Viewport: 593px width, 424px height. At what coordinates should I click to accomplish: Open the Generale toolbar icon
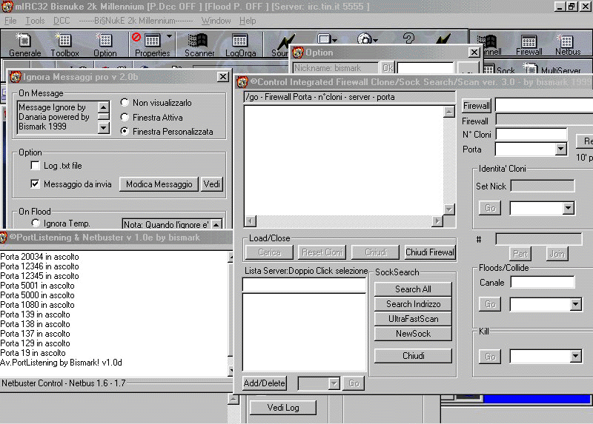(x=24, y=44)
